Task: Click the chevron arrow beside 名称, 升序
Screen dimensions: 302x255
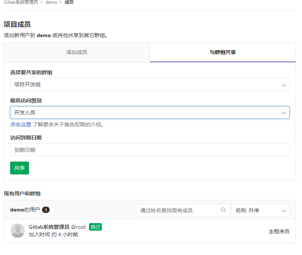Action: pyautogui.click(x=284, y=211)
